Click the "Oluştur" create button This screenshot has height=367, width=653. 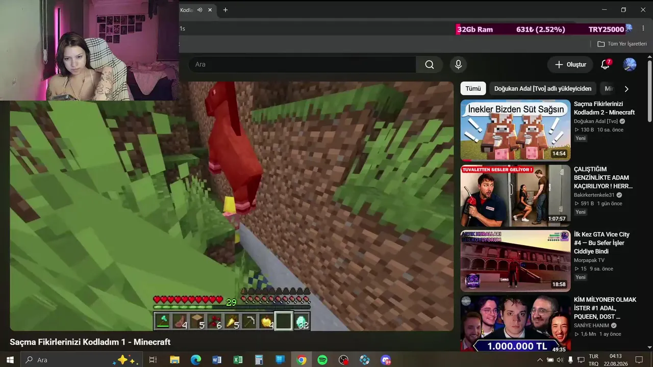pos(570,65)
